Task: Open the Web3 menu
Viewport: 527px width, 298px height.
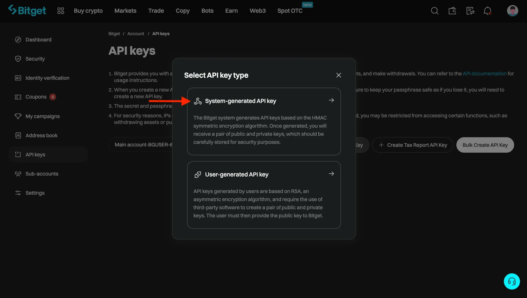Action: pos(257,11)
